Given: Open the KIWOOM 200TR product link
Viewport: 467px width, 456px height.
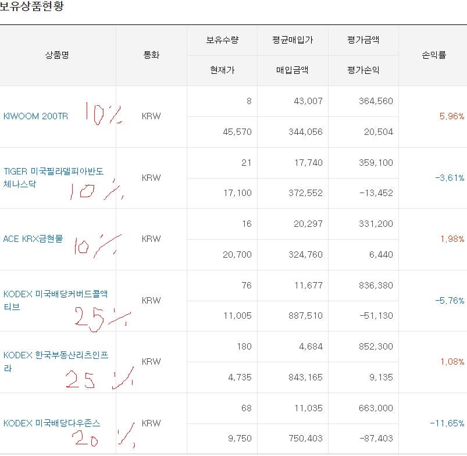Looking at the screenshot, I should coord(35,116).
